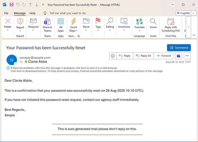Open the Quick Steps lightning menu
Viewport: 198px width, 142px height.
74,25
